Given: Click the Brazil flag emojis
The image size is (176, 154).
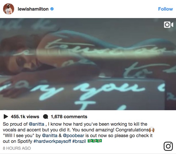Looking at the screenshot, I should [95, 141].
